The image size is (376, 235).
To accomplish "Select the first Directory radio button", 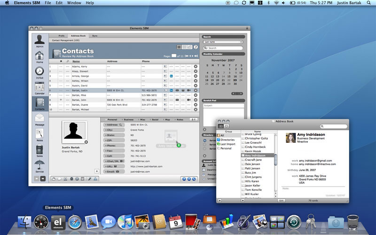I will coord(204,141).
